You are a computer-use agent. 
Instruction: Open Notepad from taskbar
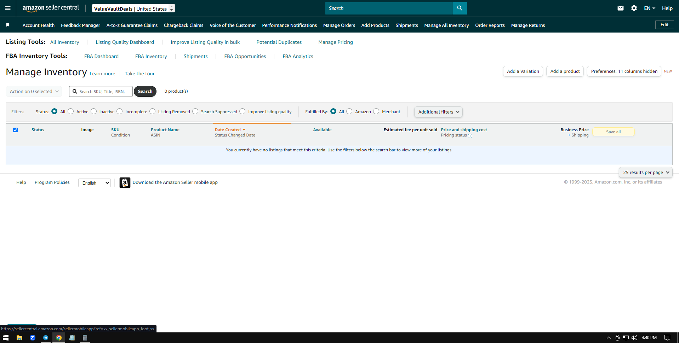72,338
